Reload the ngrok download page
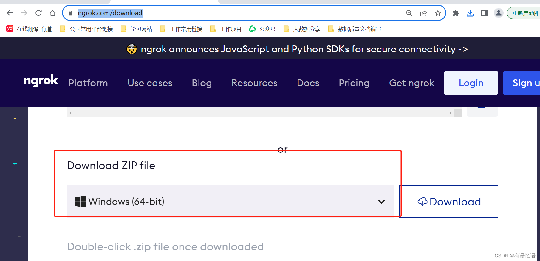This screenshot has height=261, width=540. [x=38, y=13]
